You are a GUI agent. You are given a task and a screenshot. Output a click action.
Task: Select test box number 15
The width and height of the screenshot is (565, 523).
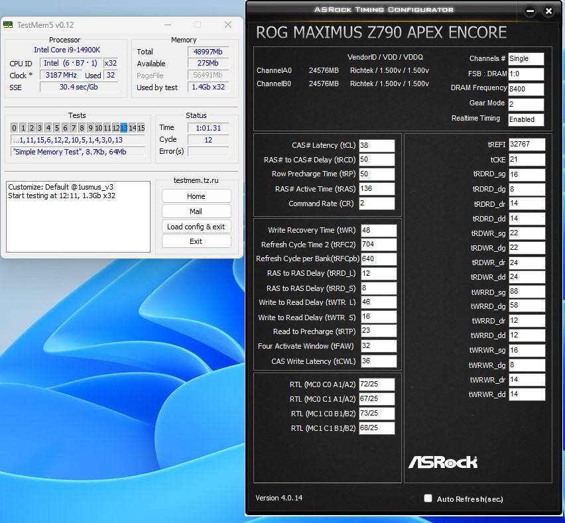tap(141, 127)
